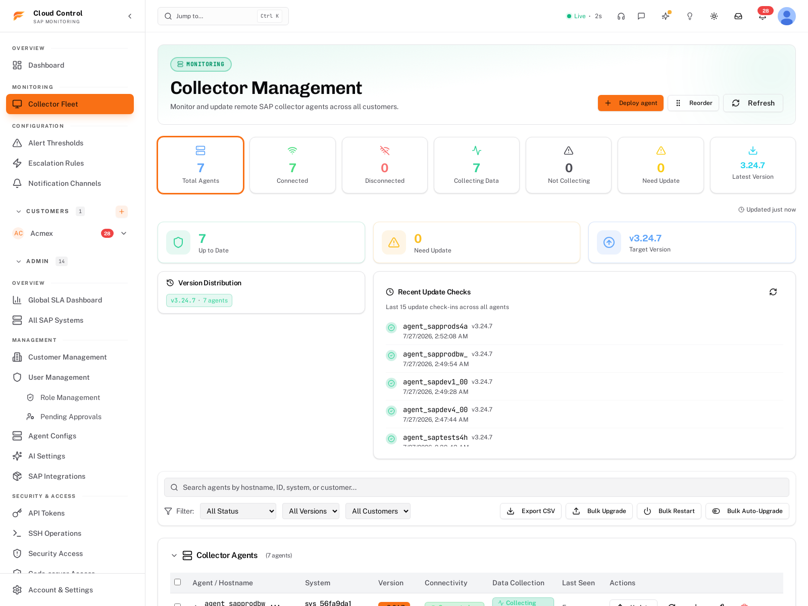Focus the Jump to search box
This screenshot has height=606, width=808.
[x=223, y=16]
